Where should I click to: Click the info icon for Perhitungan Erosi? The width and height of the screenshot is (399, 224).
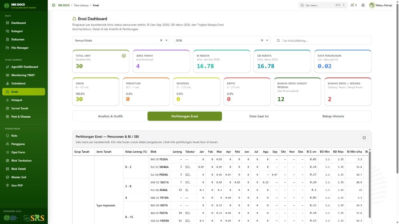(x=364, y=138)
